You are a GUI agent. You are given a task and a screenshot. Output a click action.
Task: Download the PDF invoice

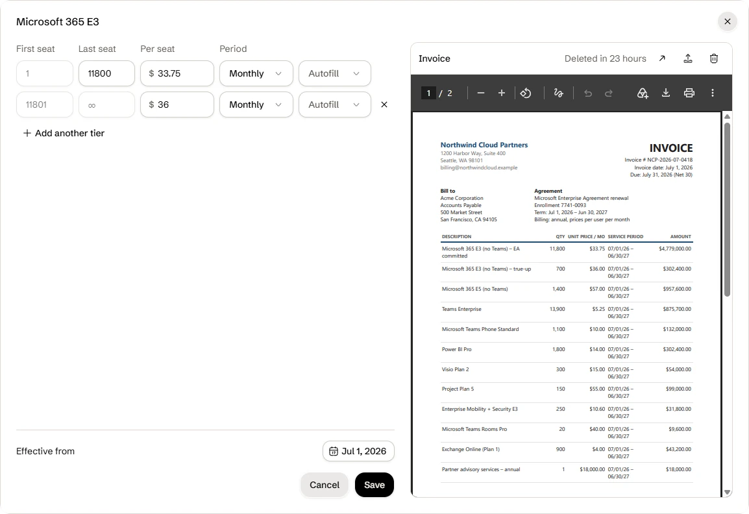666,93
